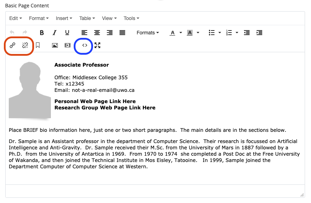
Task: Open the text color picker arrow
Action: pyautogui.click(x=181, y=33)
